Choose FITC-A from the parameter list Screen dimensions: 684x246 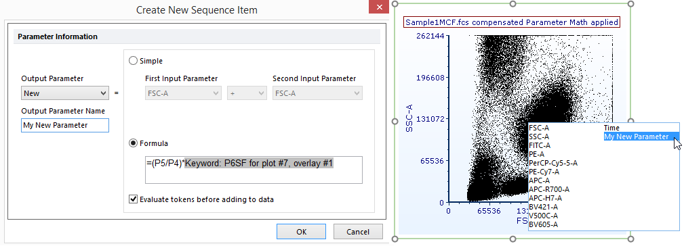click(540, 145)
